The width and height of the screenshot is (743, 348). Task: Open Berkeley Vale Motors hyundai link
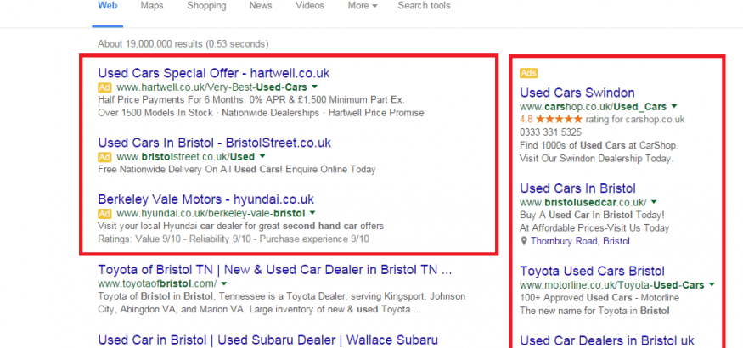206,199
